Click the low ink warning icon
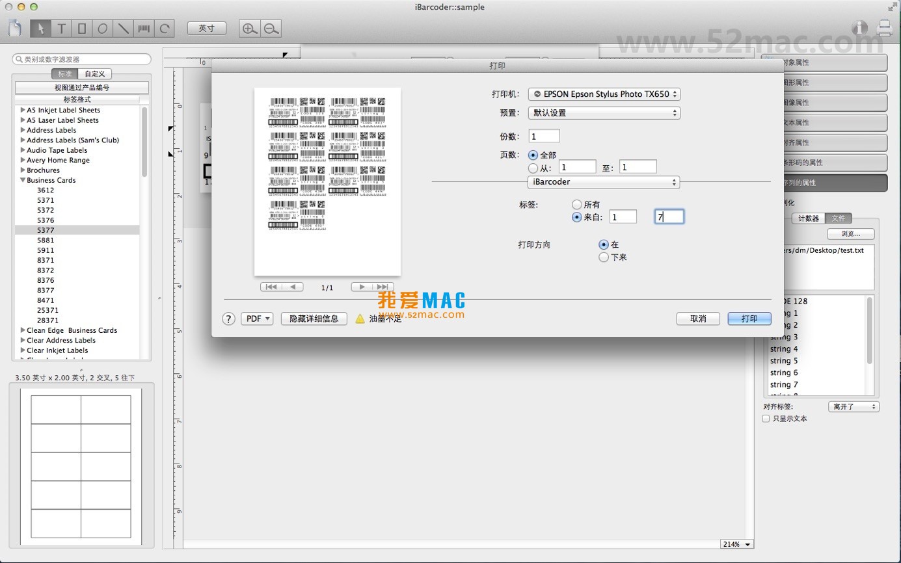The image size is (901, 563). tap(360, 319)
